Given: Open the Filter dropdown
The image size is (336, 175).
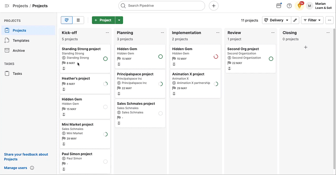Looking at the screenshot, I should click(x=312, y=20).
